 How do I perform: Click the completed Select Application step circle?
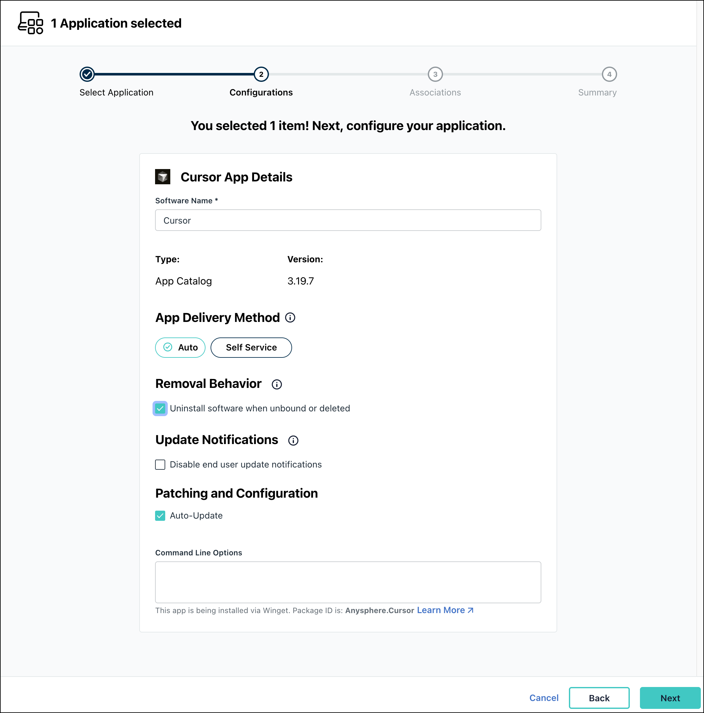point(87,74)
